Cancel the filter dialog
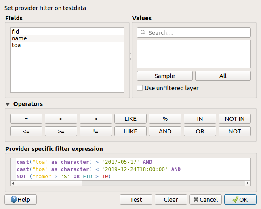 205,200
